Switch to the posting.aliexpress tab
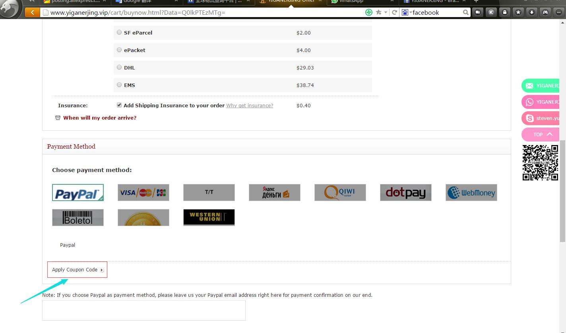 [x=74, y=2]
